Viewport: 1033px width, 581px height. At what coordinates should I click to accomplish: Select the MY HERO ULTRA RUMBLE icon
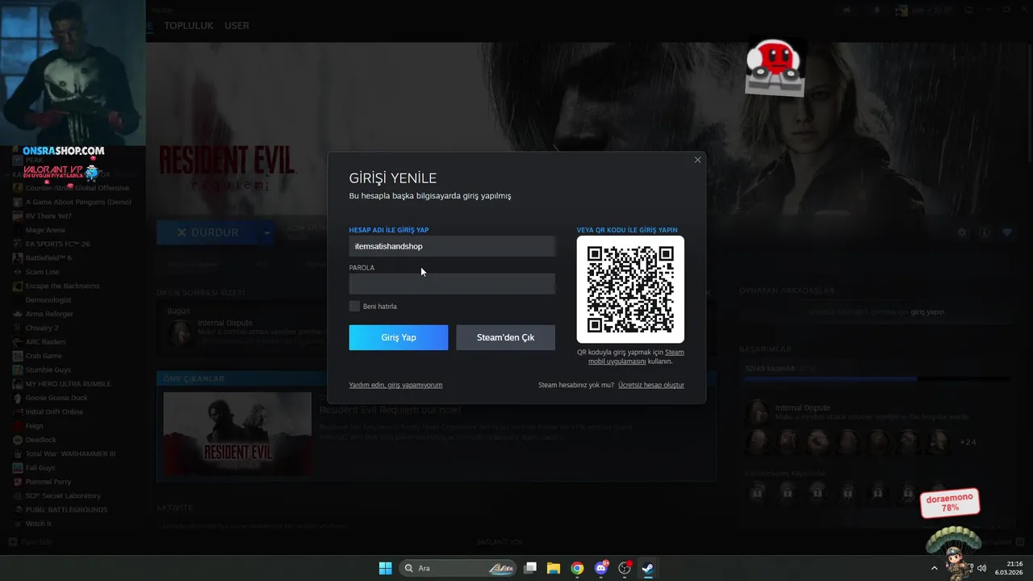click(18, 384)
